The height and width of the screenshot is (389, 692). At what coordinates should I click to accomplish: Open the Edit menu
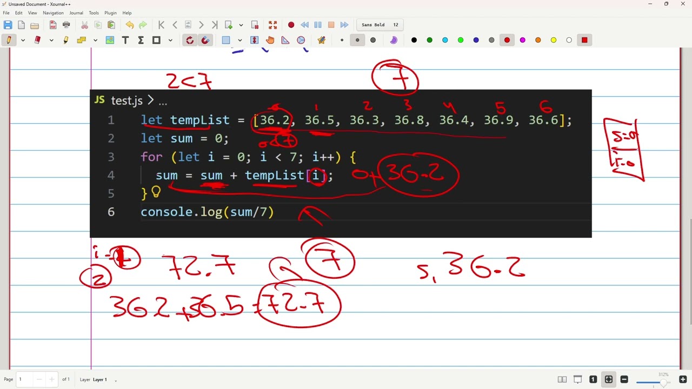[x=18, y=13]
